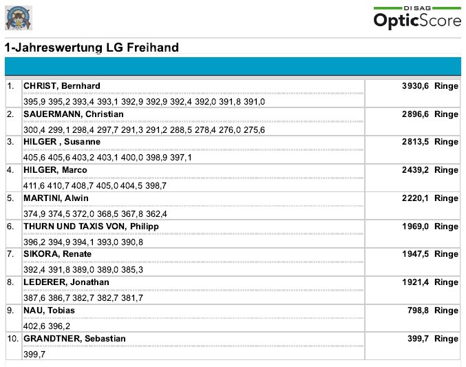Select HILGER, Susanne ranking entry
The height and width of the screenshot is (367, 466).
tap(62, 142)
